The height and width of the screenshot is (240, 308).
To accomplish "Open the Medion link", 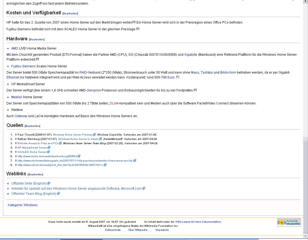I will [x=17, y=97].
